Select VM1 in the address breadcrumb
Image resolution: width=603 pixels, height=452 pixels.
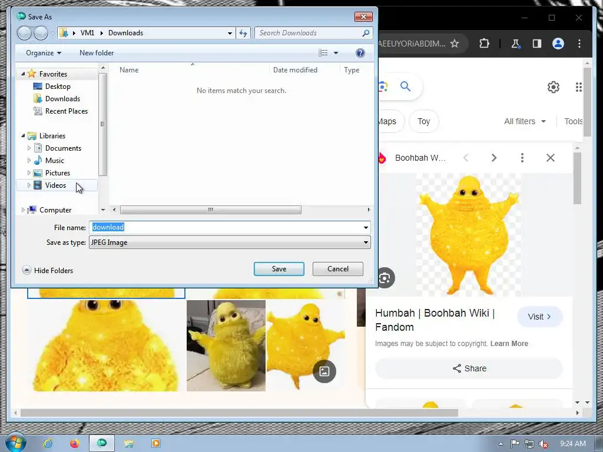pos(87,33)
